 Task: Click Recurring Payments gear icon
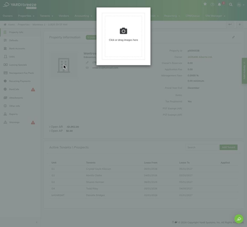pos(5,81)
